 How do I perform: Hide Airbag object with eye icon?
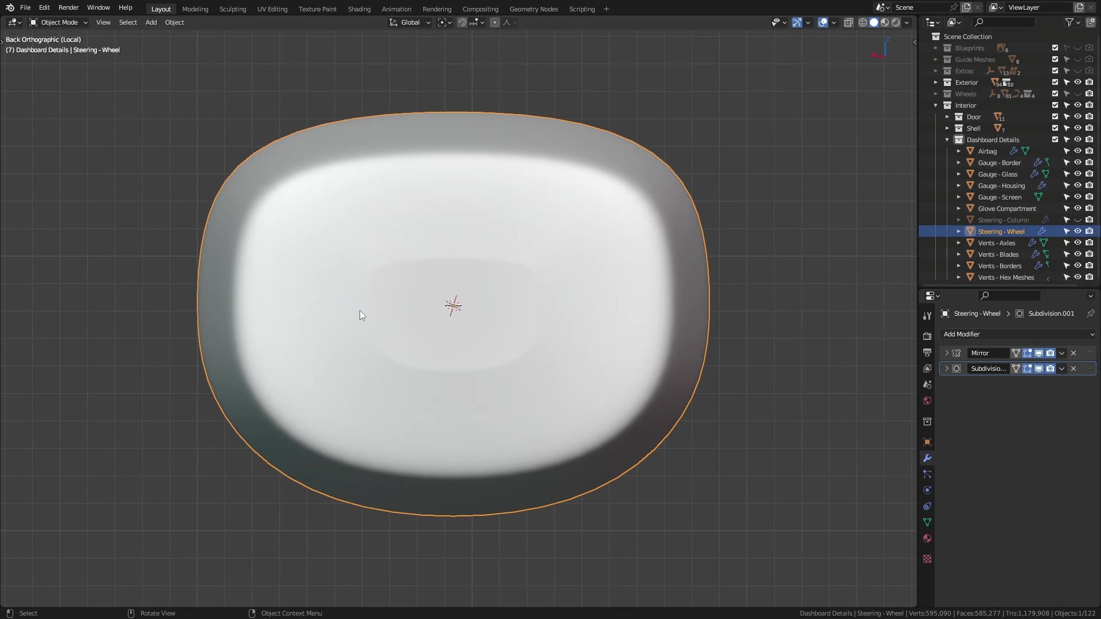[1078, 151]
